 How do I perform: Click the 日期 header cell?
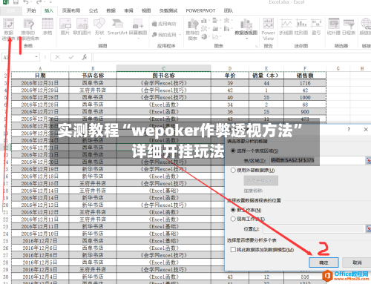pyautogui.click(x=40, y=76)
